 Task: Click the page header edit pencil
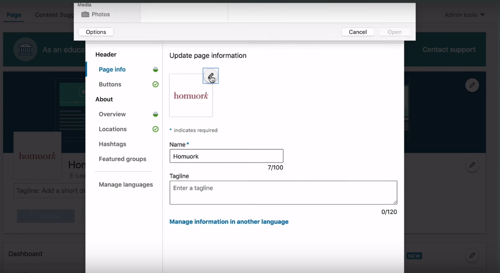[x=472, y=165]
